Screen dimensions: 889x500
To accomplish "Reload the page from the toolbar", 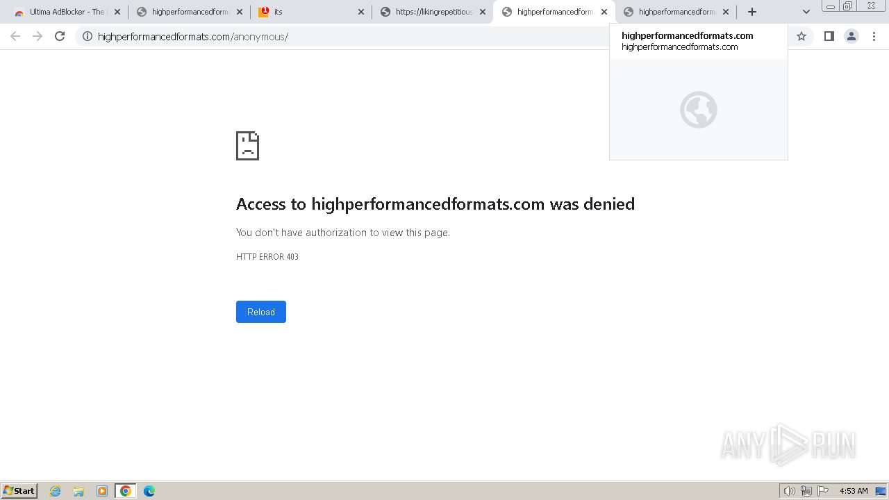I will pos(60,36).
